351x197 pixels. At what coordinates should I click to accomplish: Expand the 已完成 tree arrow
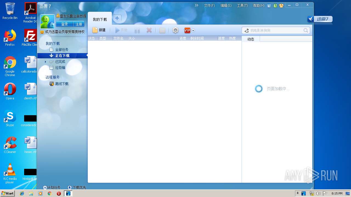coord(46,62)
